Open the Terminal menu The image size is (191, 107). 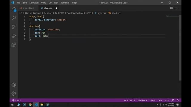(65, 3)
